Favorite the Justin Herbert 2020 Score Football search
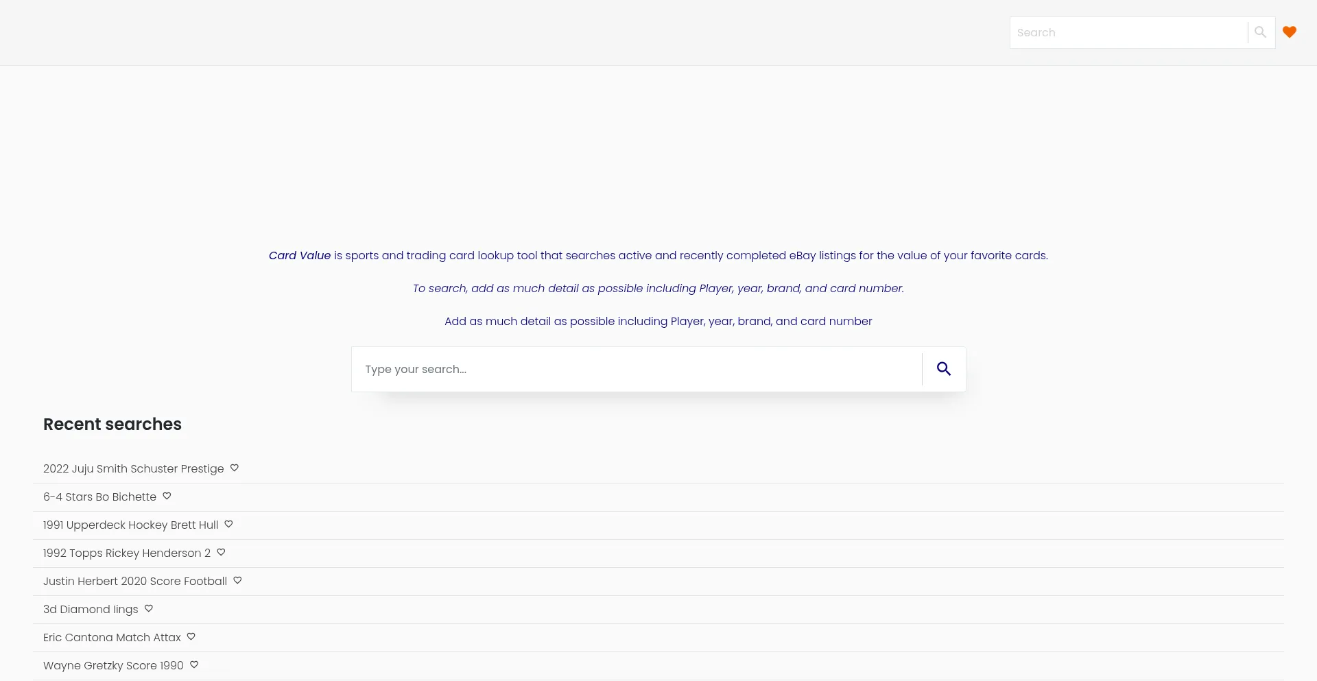Image resolution: width=1317 pixels, height=681 pixels. [x=237, y=580]
